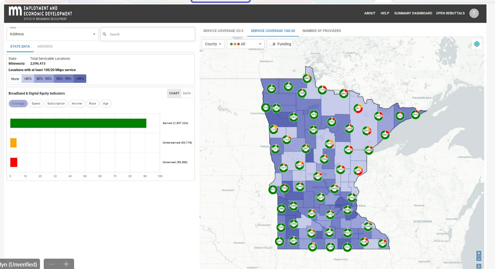Click the search magnifier icon
Image resolution: width=495 pixels, height=269 pixels.
click(x=104, y=34)
